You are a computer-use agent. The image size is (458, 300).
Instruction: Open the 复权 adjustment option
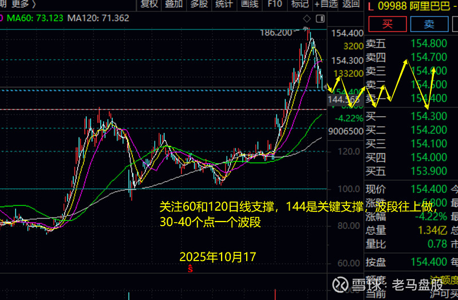click(149, 4)
